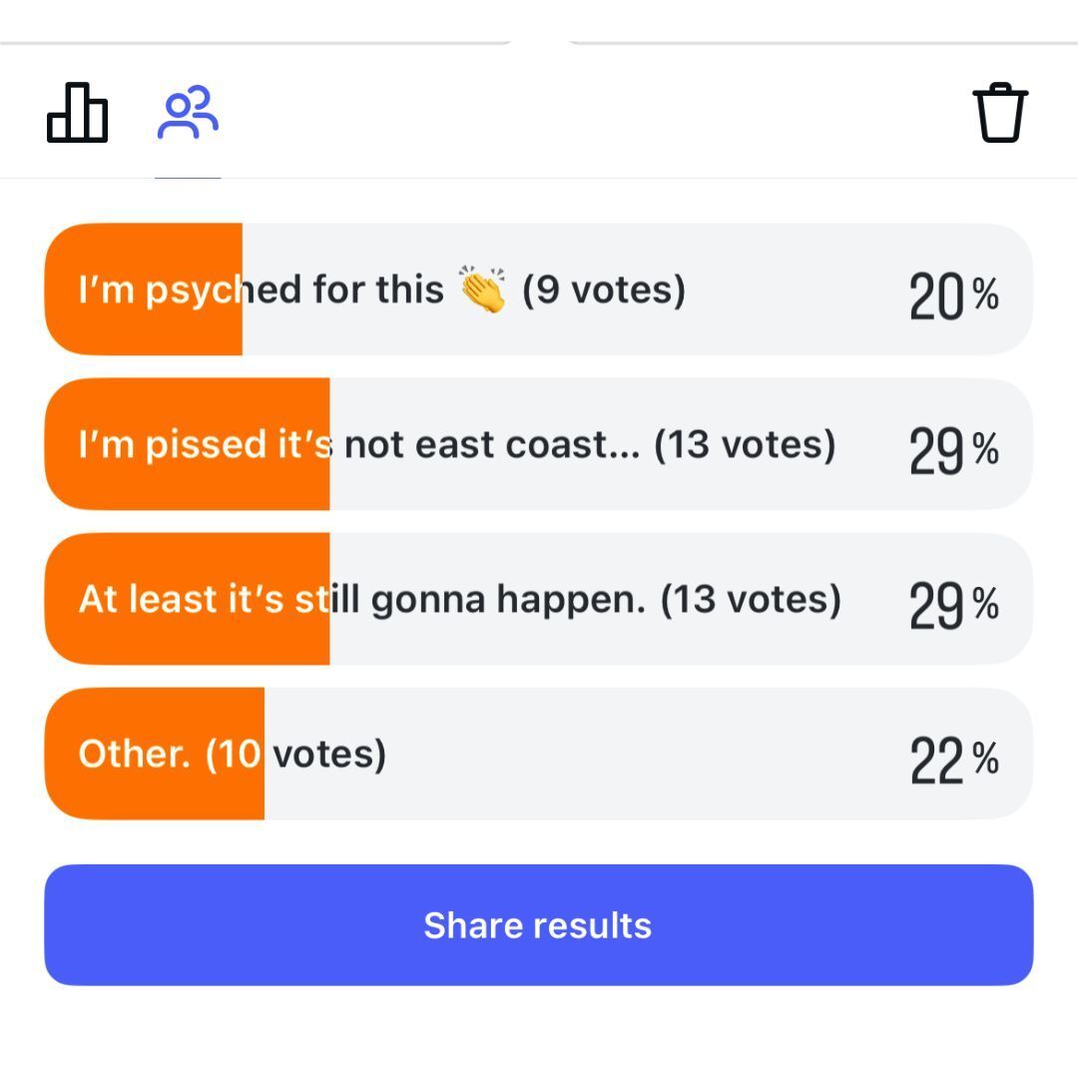Click the clapping hands emoji
Viewport: 1078px width, 1078px height.
click(x=483, y=289)
